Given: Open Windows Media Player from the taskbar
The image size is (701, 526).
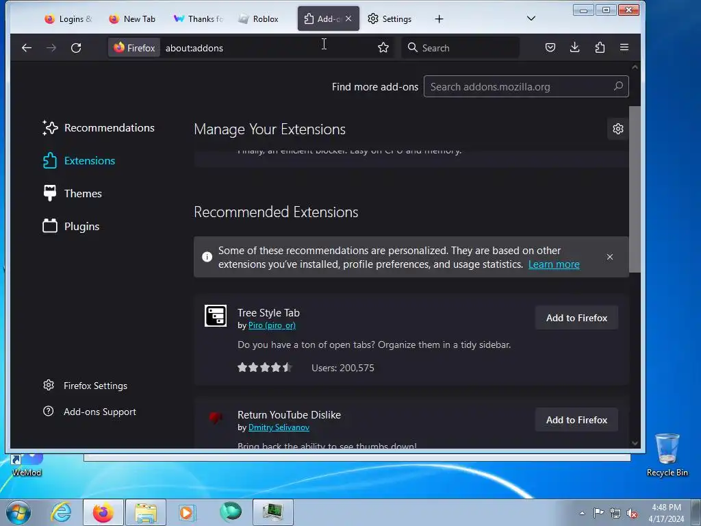Looking at the screenshot, I should coord(188,512).
